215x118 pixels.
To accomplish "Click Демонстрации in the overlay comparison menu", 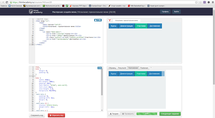I will coord(126,74).
